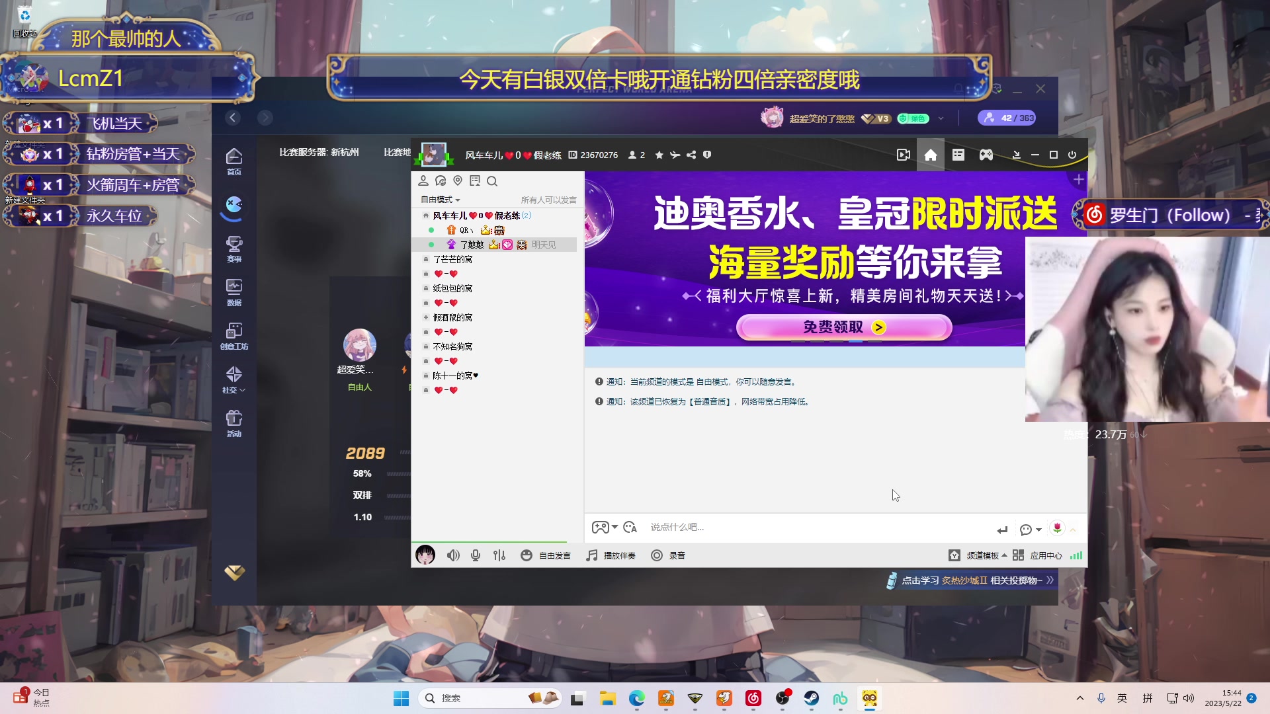Click the video live icon in channel header
The width and height of the screenshot is (1270, 714).
coord(903,155)
